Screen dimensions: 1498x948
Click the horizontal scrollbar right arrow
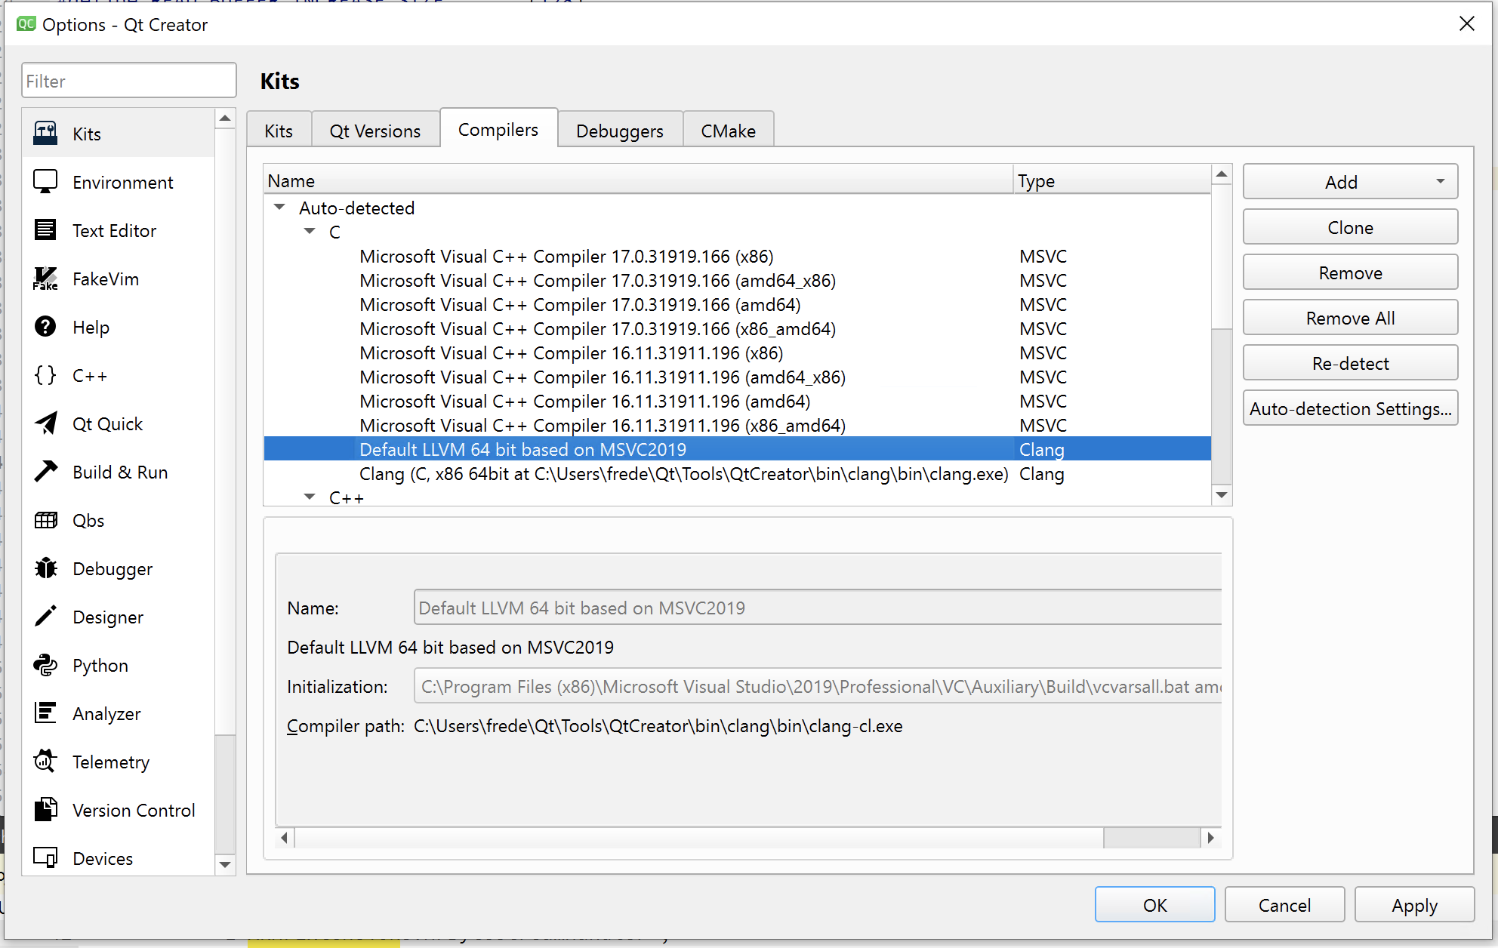click(x=1210, y=838)
